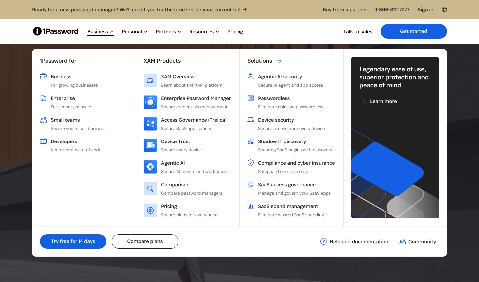This screenshot has height=282, width=479.
Task: Click the Passwordless icon
Action: pos(251,98)
